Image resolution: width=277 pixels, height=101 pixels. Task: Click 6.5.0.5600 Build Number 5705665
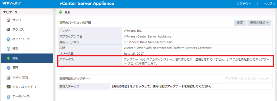(148, 42)
